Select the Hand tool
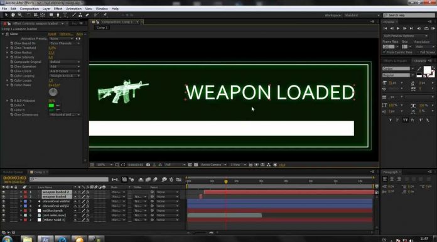Viewport: 437px width, 242px height. click(13, 15)
